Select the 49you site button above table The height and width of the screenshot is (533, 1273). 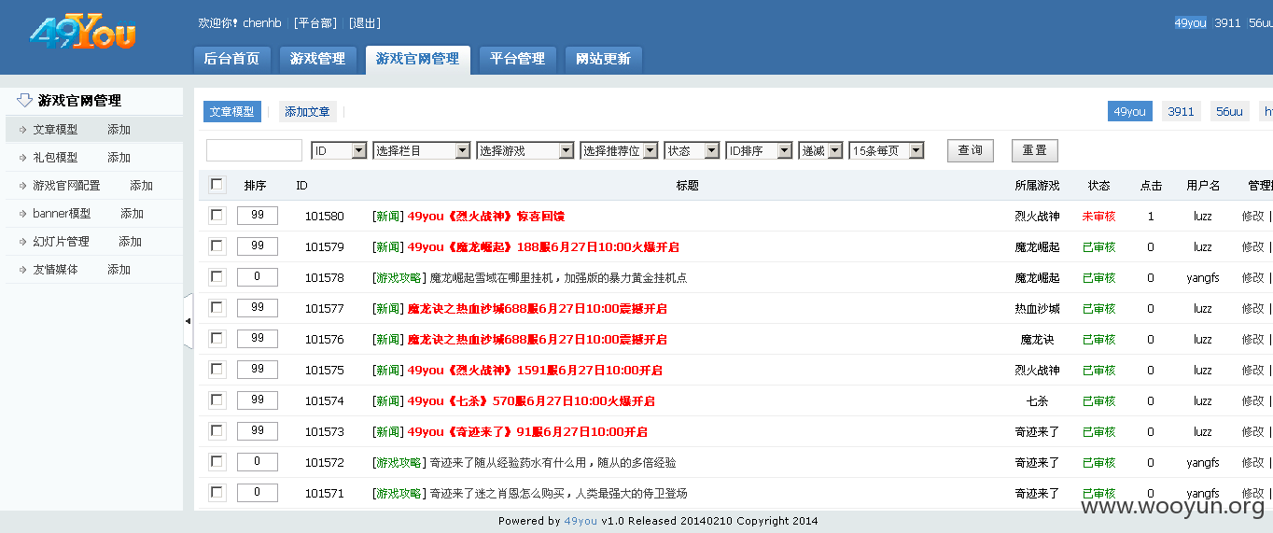[1130, 112]
